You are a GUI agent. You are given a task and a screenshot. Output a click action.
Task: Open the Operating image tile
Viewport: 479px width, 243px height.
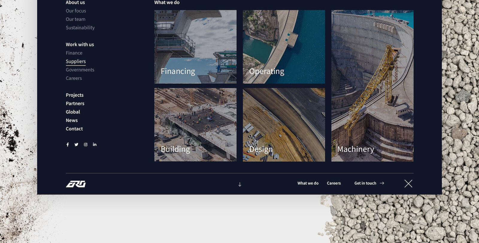click(x=284, y=47)
